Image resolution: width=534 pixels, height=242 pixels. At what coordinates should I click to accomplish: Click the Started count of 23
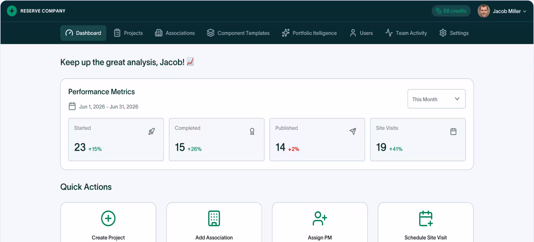coord(80,147)
